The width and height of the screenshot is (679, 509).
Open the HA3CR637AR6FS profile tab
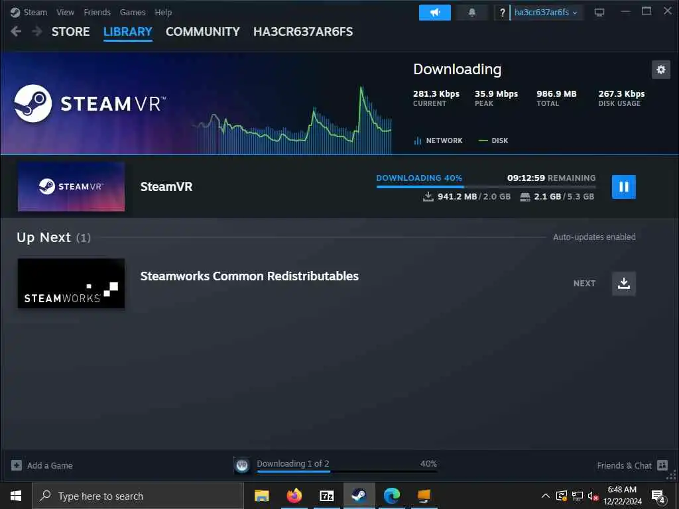tap(303, 32)
